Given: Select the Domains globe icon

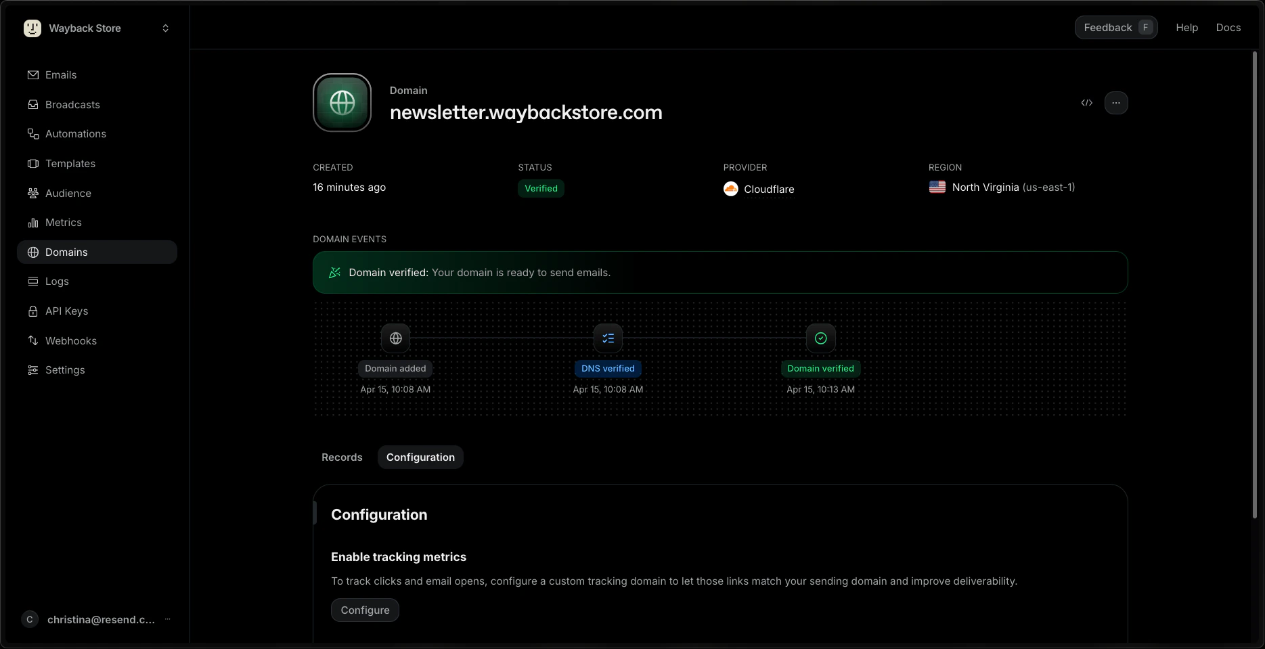Looking at the screenshot, I should coord(32,252).
